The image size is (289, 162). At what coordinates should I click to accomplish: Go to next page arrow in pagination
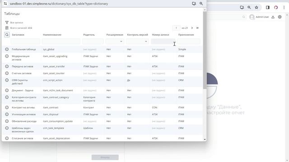192,28
